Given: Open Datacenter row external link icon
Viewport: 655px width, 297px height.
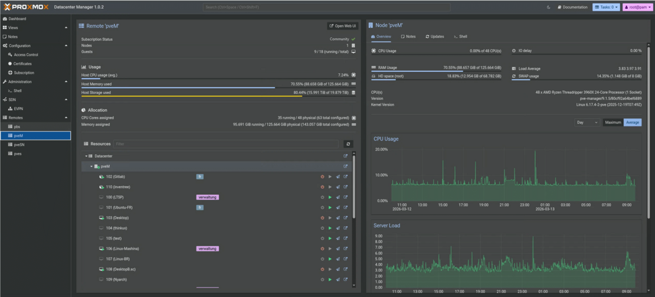Looking at the screenshot, I should point(345,156).
